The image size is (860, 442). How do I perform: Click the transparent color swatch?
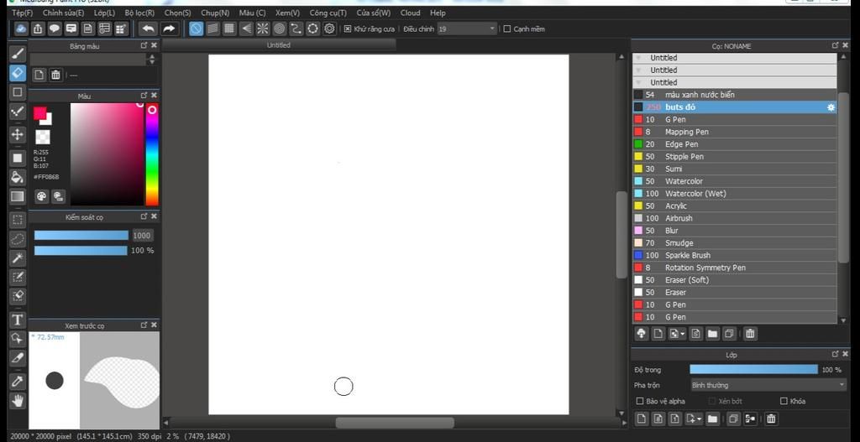(43, 137)
